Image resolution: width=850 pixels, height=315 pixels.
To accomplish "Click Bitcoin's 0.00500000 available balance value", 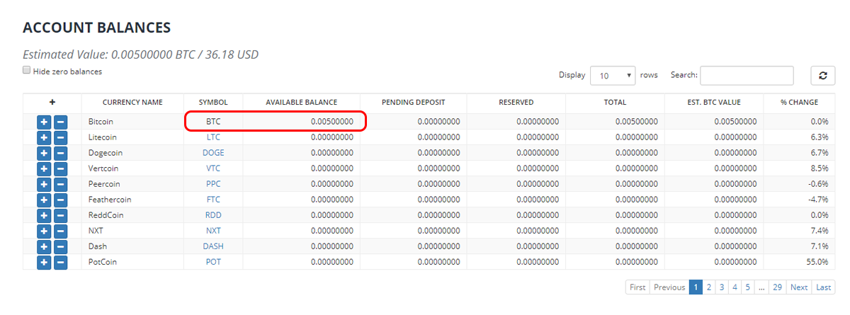I will click(331, 122).
